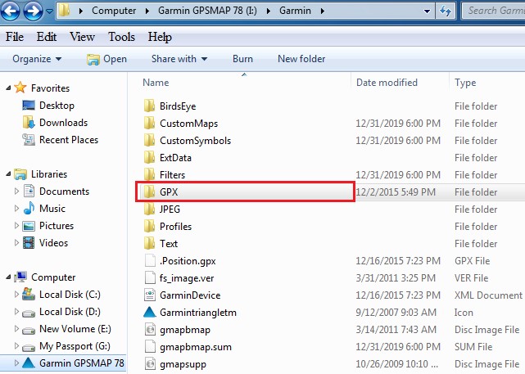The image size is (525, 374).
Task: Click the XML Document type text
Action: 488,295
